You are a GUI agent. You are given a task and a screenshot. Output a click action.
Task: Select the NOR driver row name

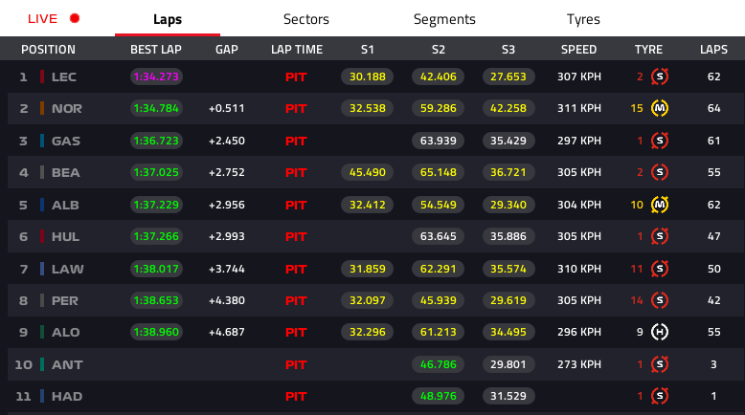pyautogui.click(x=67, y=109)
